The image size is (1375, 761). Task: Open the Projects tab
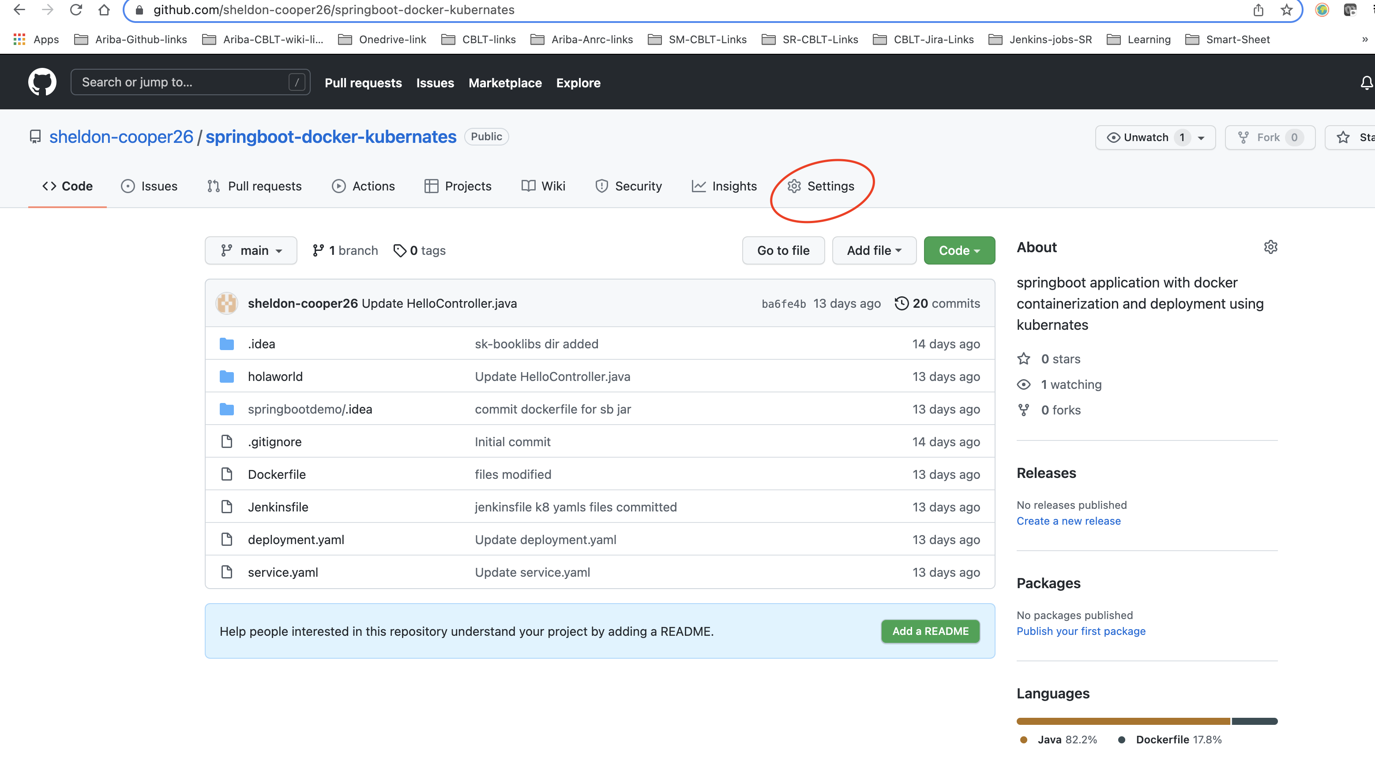458,186
